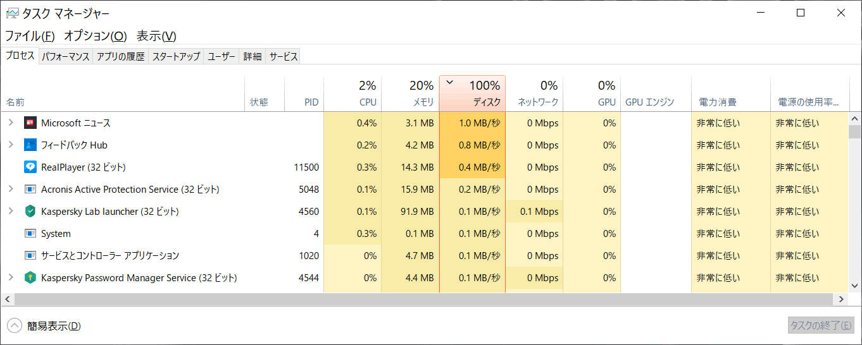Sort by the 電源の使用率 column header
The image size is (862, 345).
click(x=809, y=94)
